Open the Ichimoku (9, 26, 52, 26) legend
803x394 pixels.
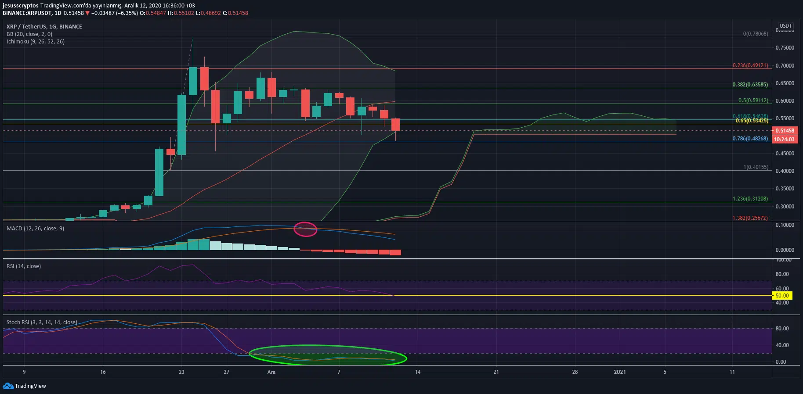[x=36, y=42]
